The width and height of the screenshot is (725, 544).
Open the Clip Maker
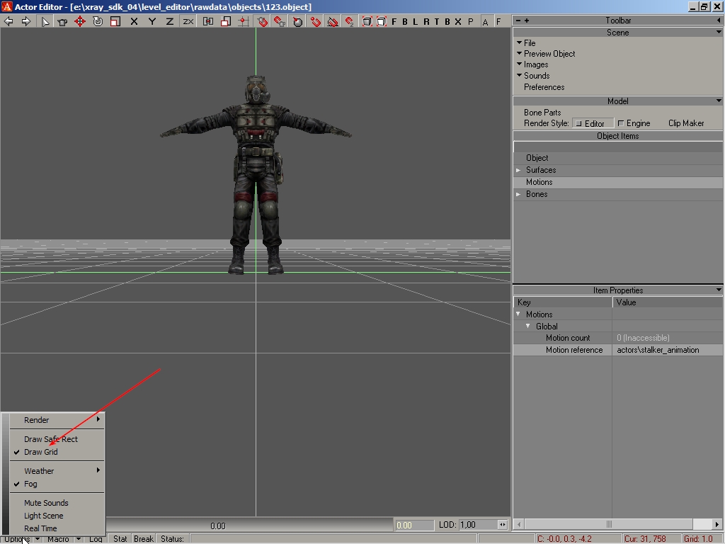point(685,123)
